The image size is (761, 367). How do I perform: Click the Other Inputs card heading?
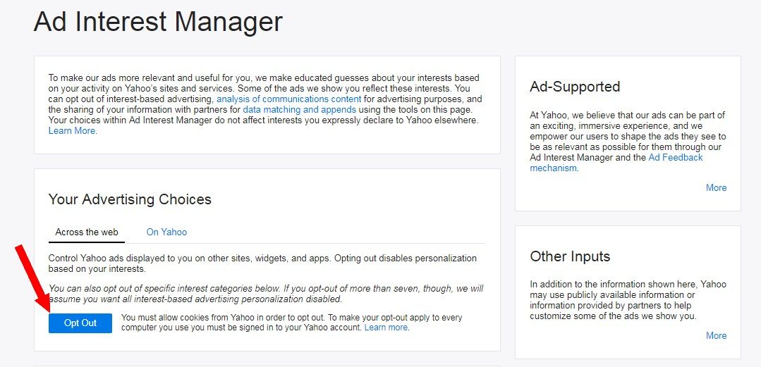coord(570,256)
